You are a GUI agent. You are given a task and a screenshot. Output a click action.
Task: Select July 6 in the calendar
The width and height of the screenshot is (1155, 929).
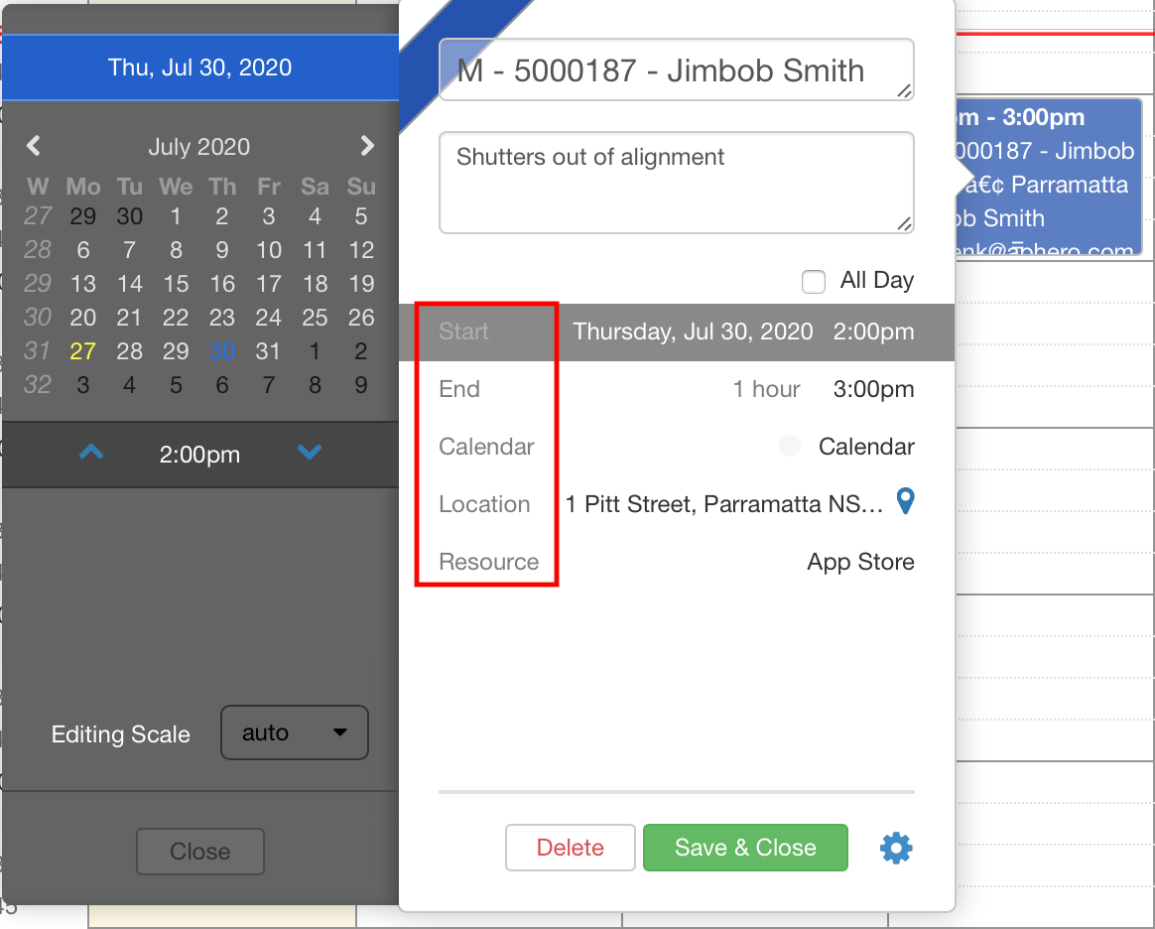click(x=82, y=250)
